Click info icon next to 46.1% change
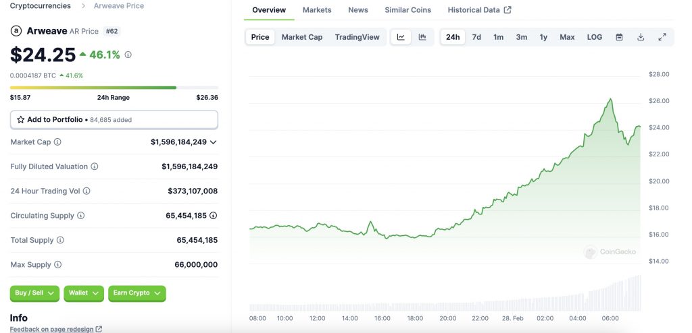 point(128,55)
